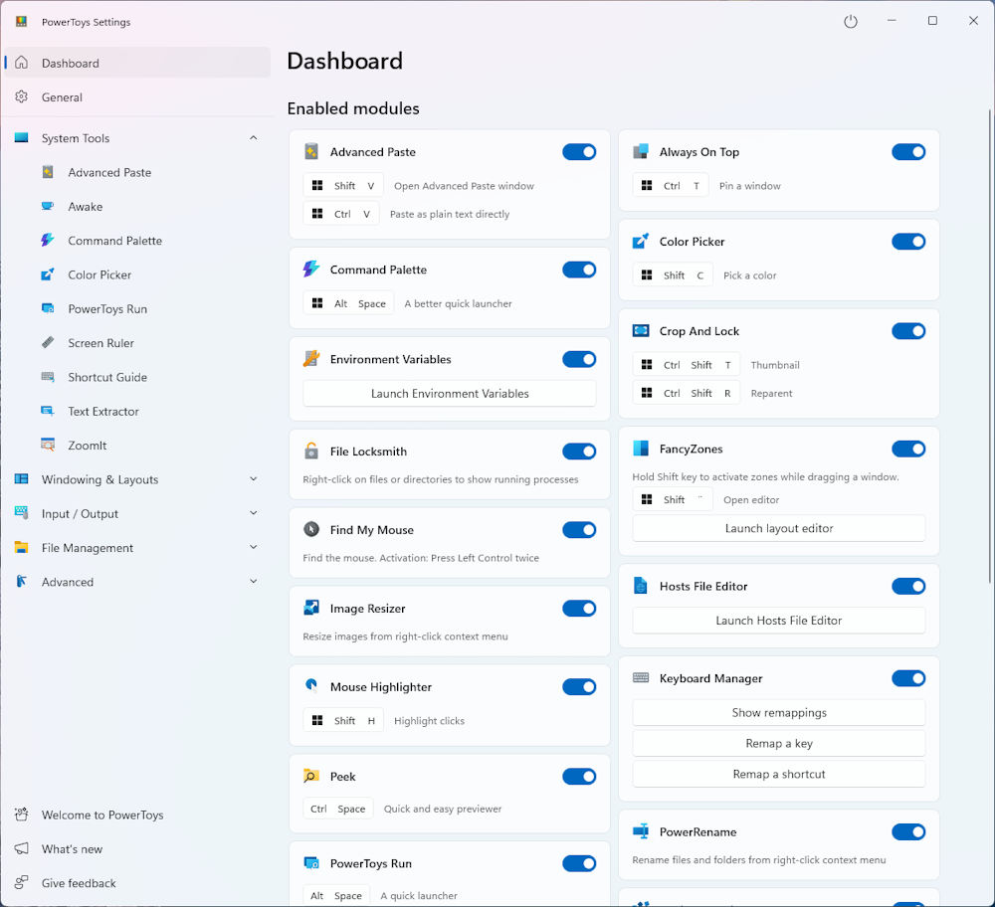995x907 pixels.
Task: Click the Image Resizer card icon
Action: (310, 609)
